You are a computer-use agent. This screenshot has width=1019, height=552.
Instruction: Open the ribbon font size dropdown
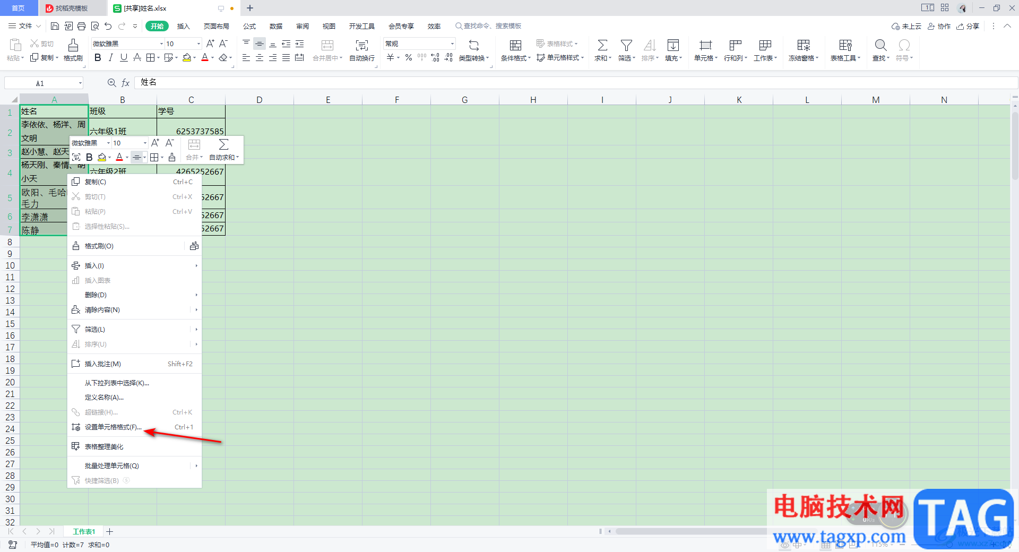tap(198, 44)
